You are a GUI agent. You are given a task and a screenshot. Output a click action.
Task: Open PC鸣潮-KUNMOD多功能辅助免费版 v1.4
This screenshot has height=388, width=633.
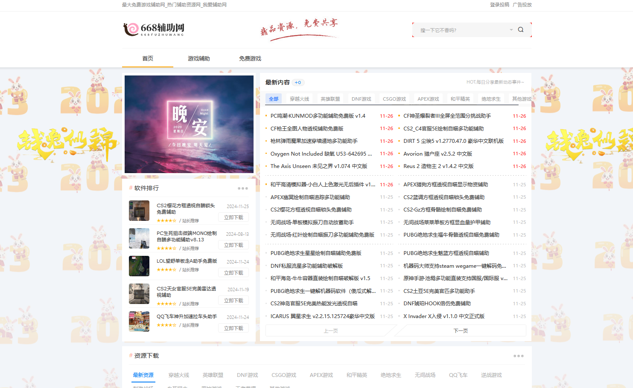click(318, 116)
